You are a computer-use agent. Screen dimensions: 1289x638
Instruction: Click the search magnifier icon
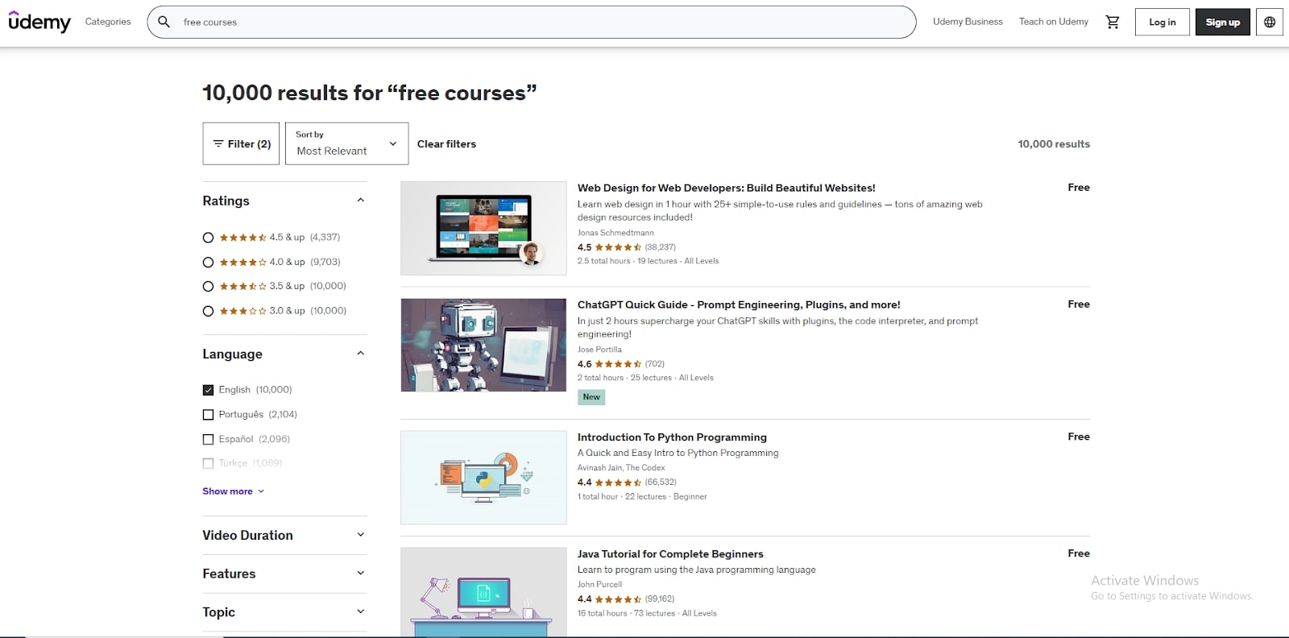pos(164,22)
